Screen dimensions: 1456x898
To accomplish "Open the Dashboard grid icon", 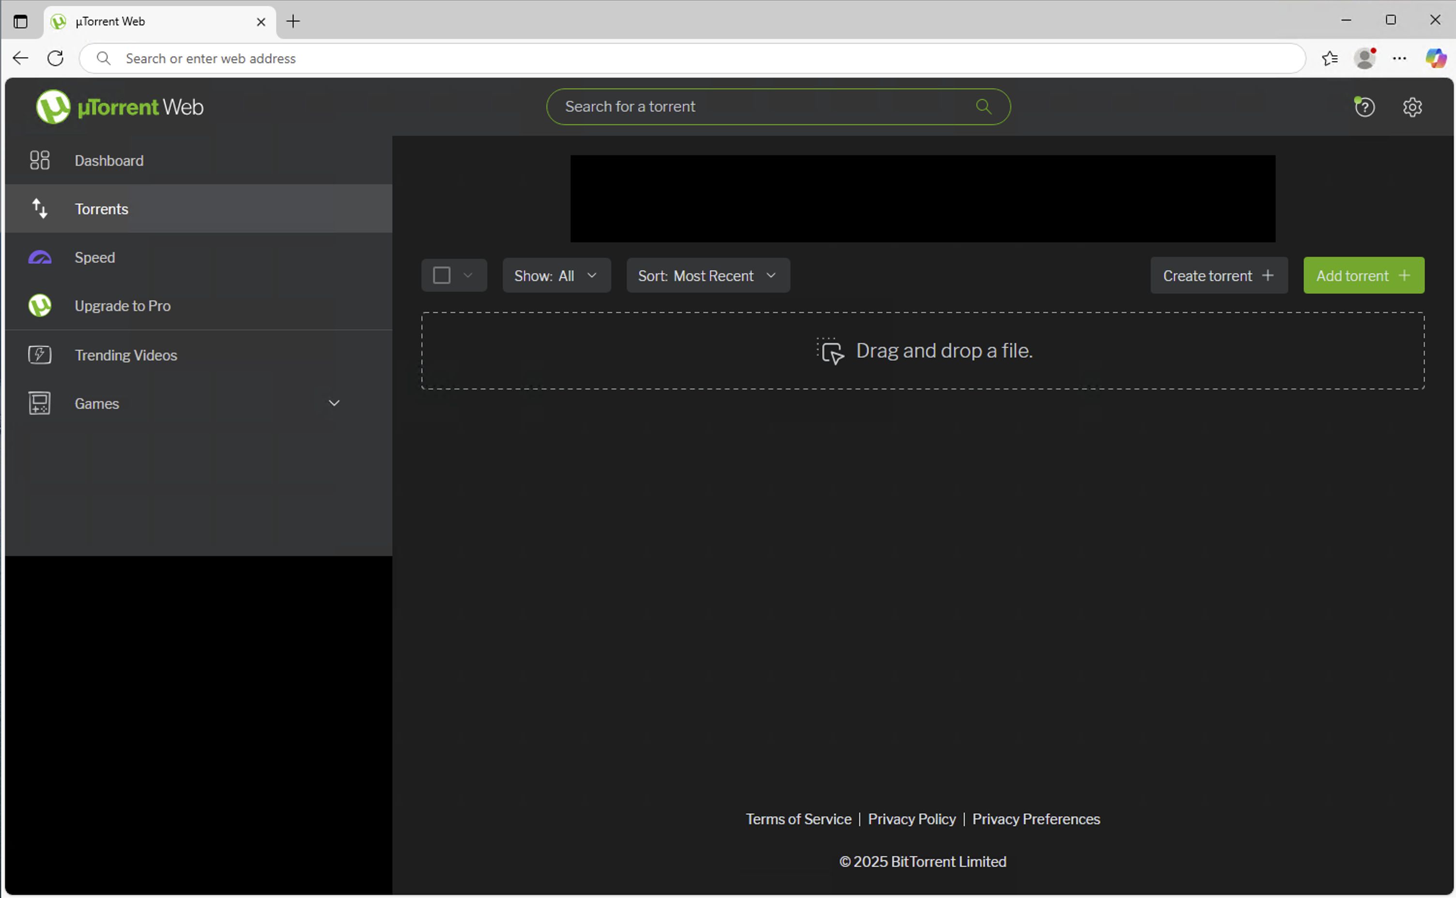I will tap(40, 160).
